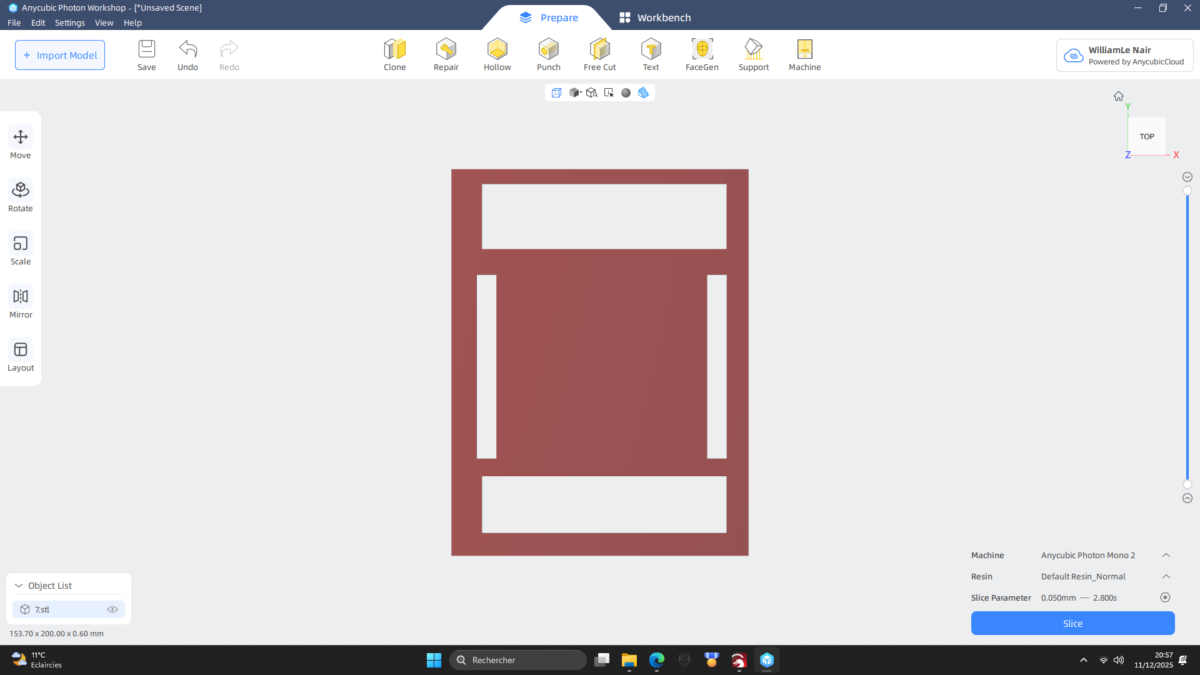This screenshot has width=1200, height=675.
Task: Show hidden system tray icons
Action: click(x=1084, y=660)
